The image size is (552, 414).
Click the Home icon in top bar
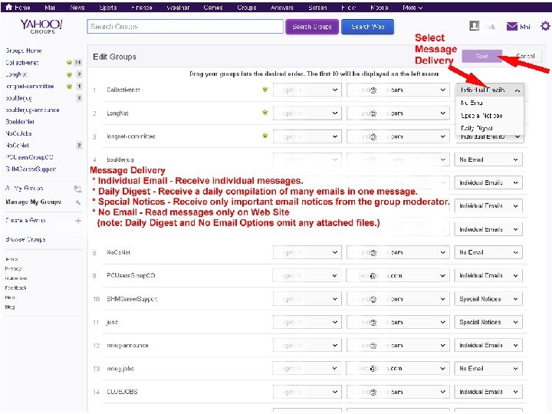8,7
